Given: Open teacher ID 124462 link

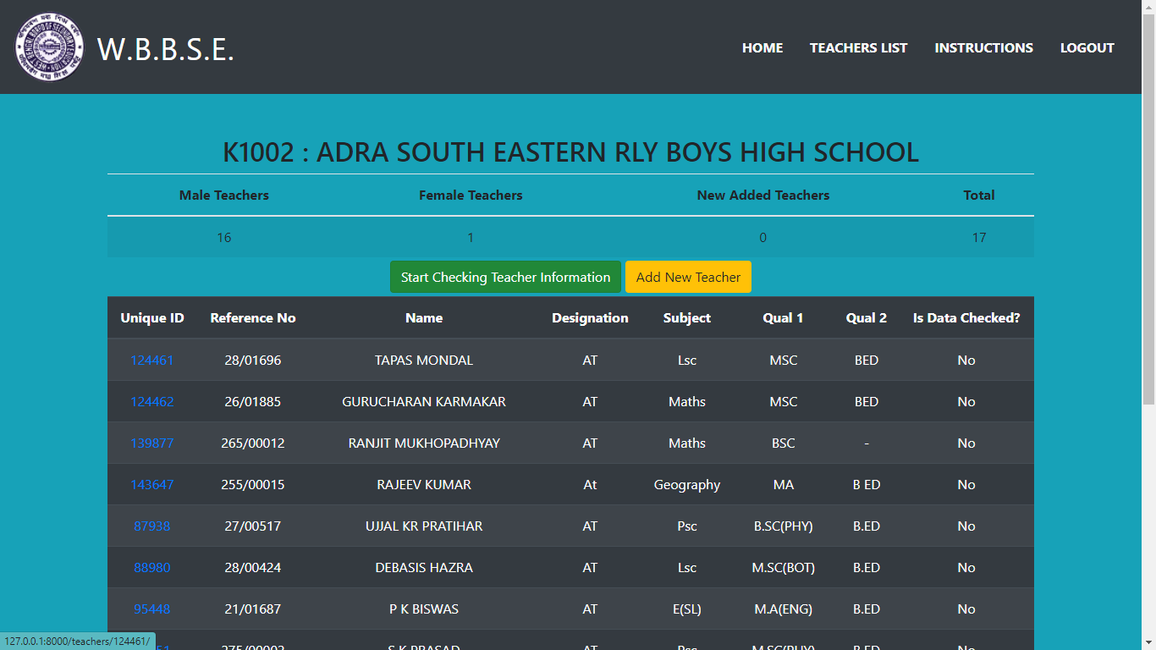Looking at the screenshot, I should (151, 402).
